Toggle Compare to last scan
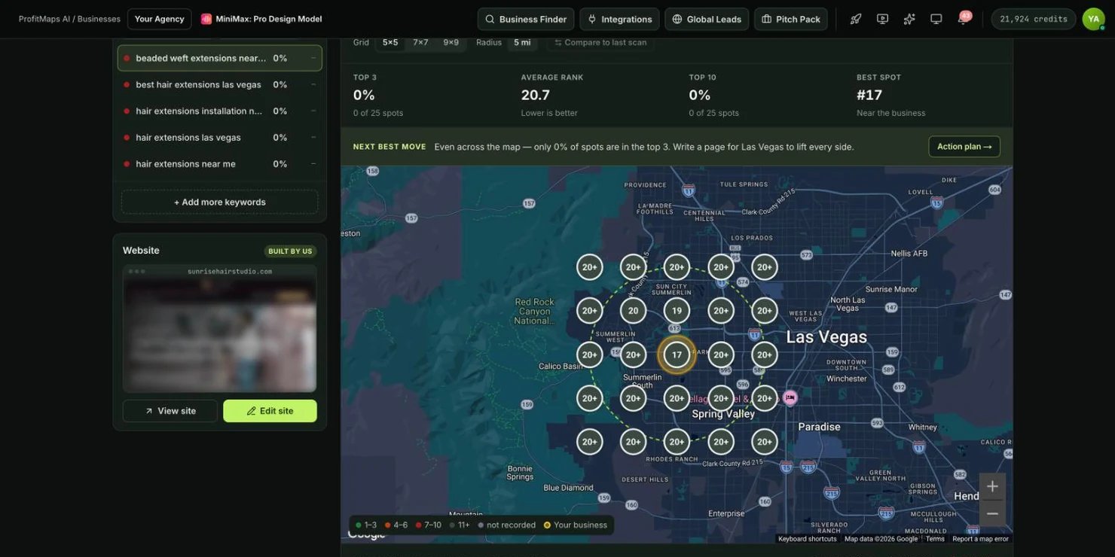 point(600,42)
